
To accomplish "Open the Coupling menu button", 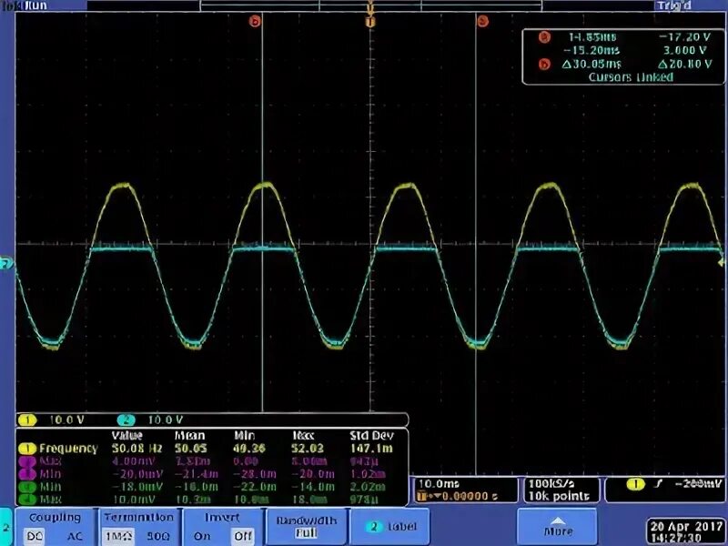I will (55, 527).
